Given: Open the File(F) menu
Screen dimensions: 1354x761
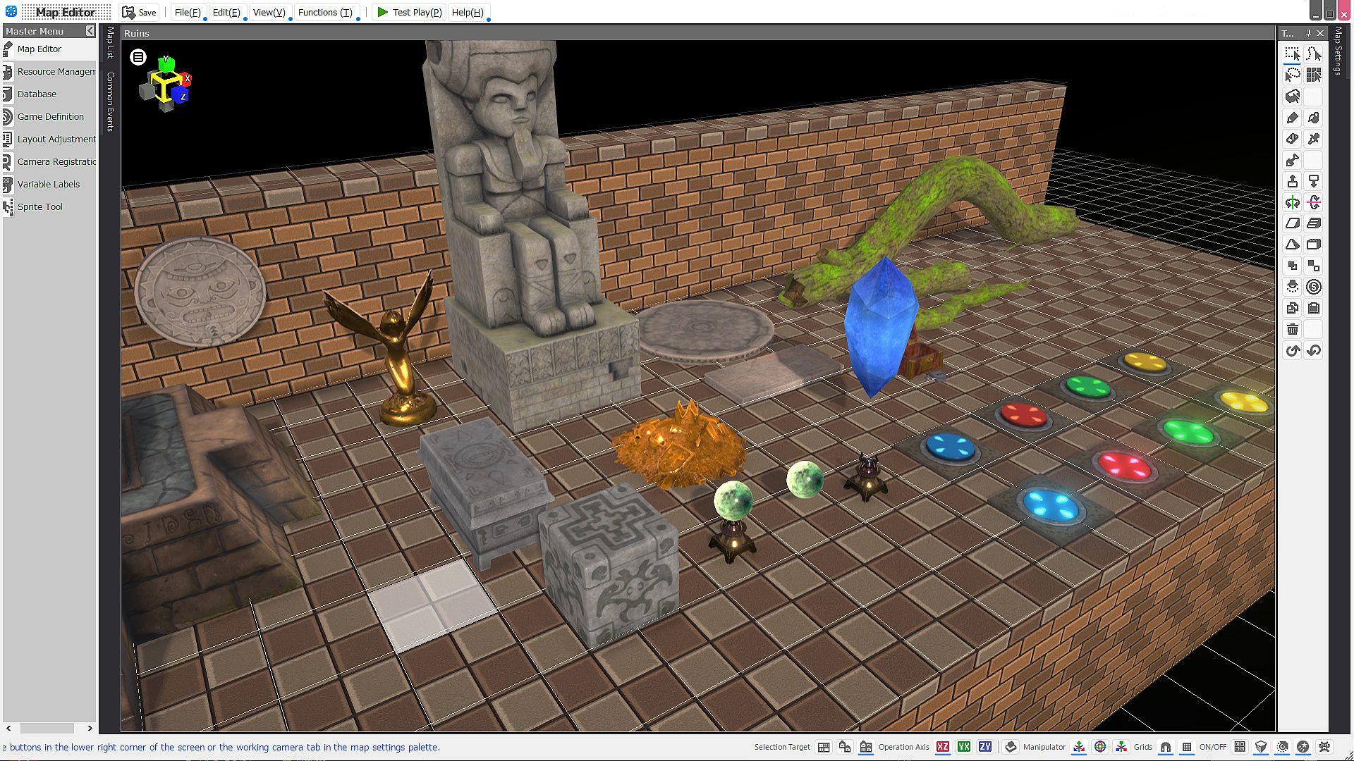Looking at the screenshot, I should [188, 12].
